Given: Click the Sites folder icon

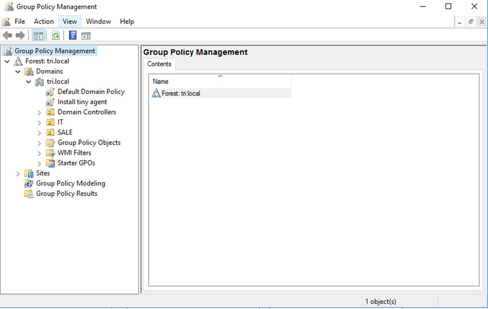Looking at the screenshot, I should tap(29, 173).
